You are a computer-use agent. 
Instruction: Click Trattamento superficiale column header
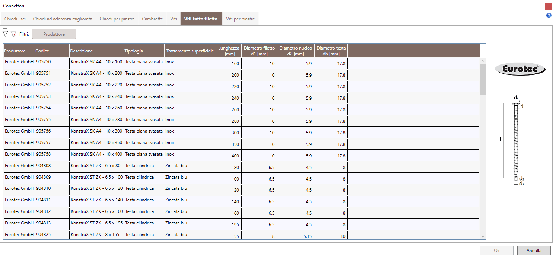coord(190,51)
